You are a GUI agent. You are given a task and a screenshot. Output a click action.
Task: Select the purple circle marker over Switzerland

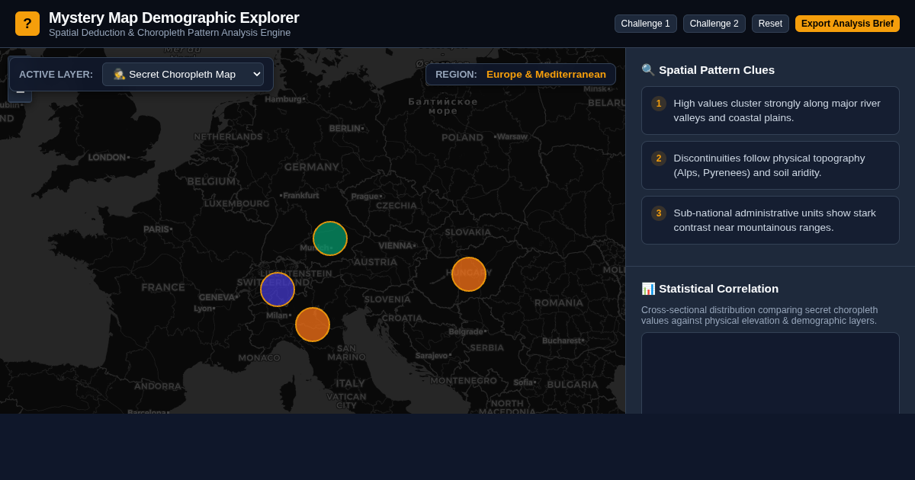278,290
